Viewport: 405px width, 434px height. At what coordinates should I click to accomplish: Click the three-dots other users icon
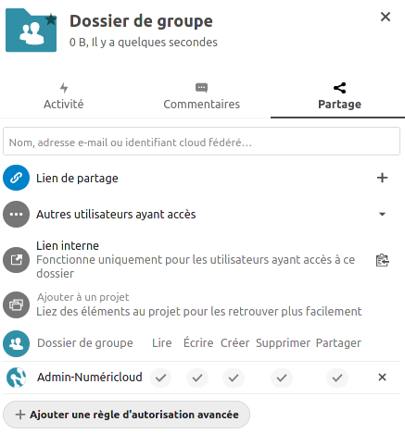pyautogui.click(x=16, y=214)
